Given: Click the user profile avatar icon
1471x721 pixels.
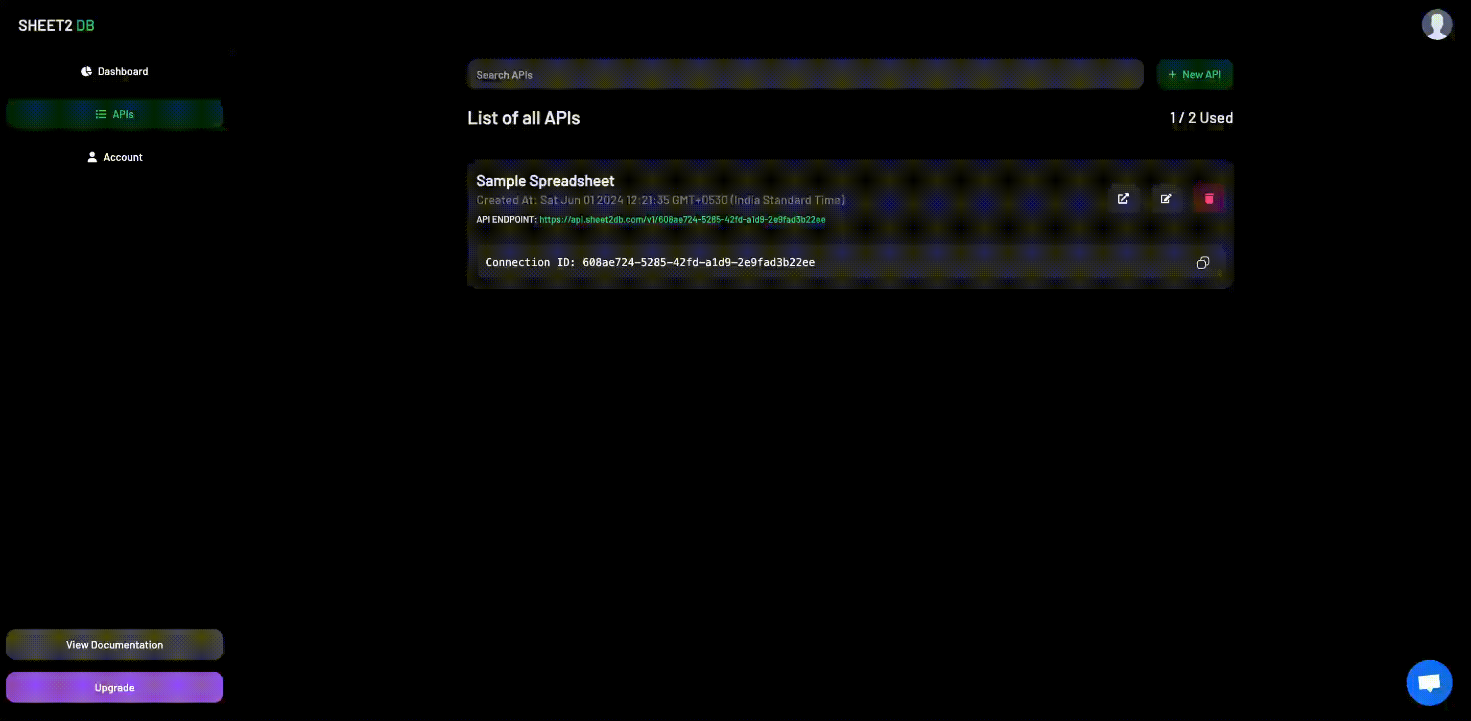Looking at the screenshot, I should pos(1439,26).
